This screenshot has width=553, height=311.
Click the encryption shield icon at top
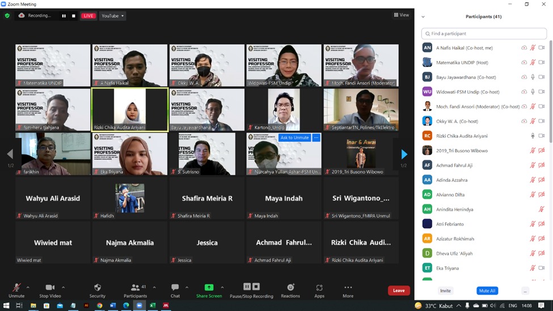[7, 16]
